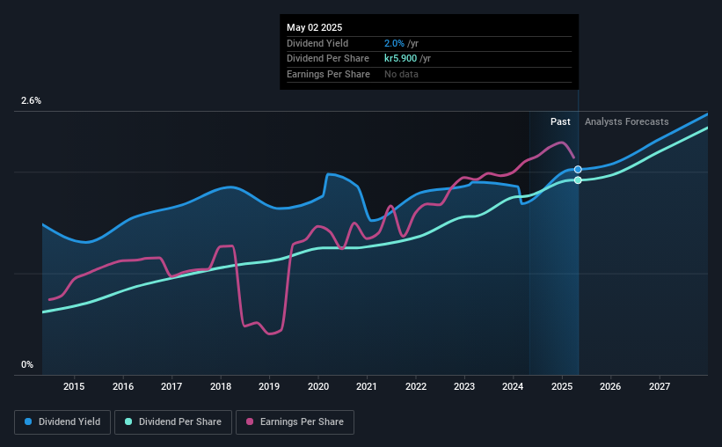The height and width of the screenshot is (447, 722).
Task: Click the 2016 x-axis label
Action: point(123,386)
